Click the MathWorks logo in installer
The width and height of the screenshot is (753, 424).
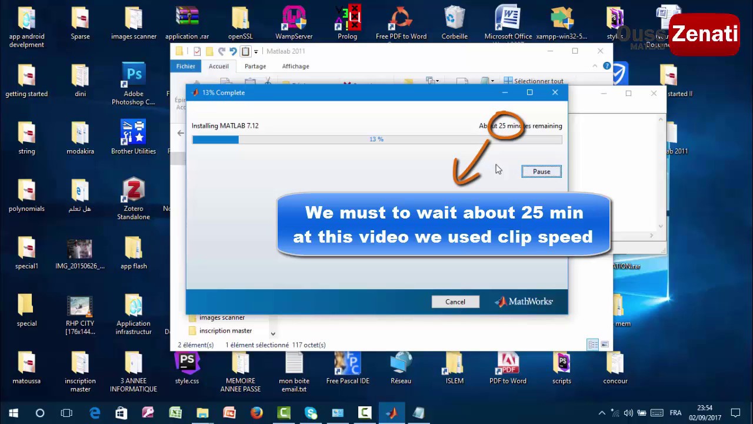click(x=524, y=302)
